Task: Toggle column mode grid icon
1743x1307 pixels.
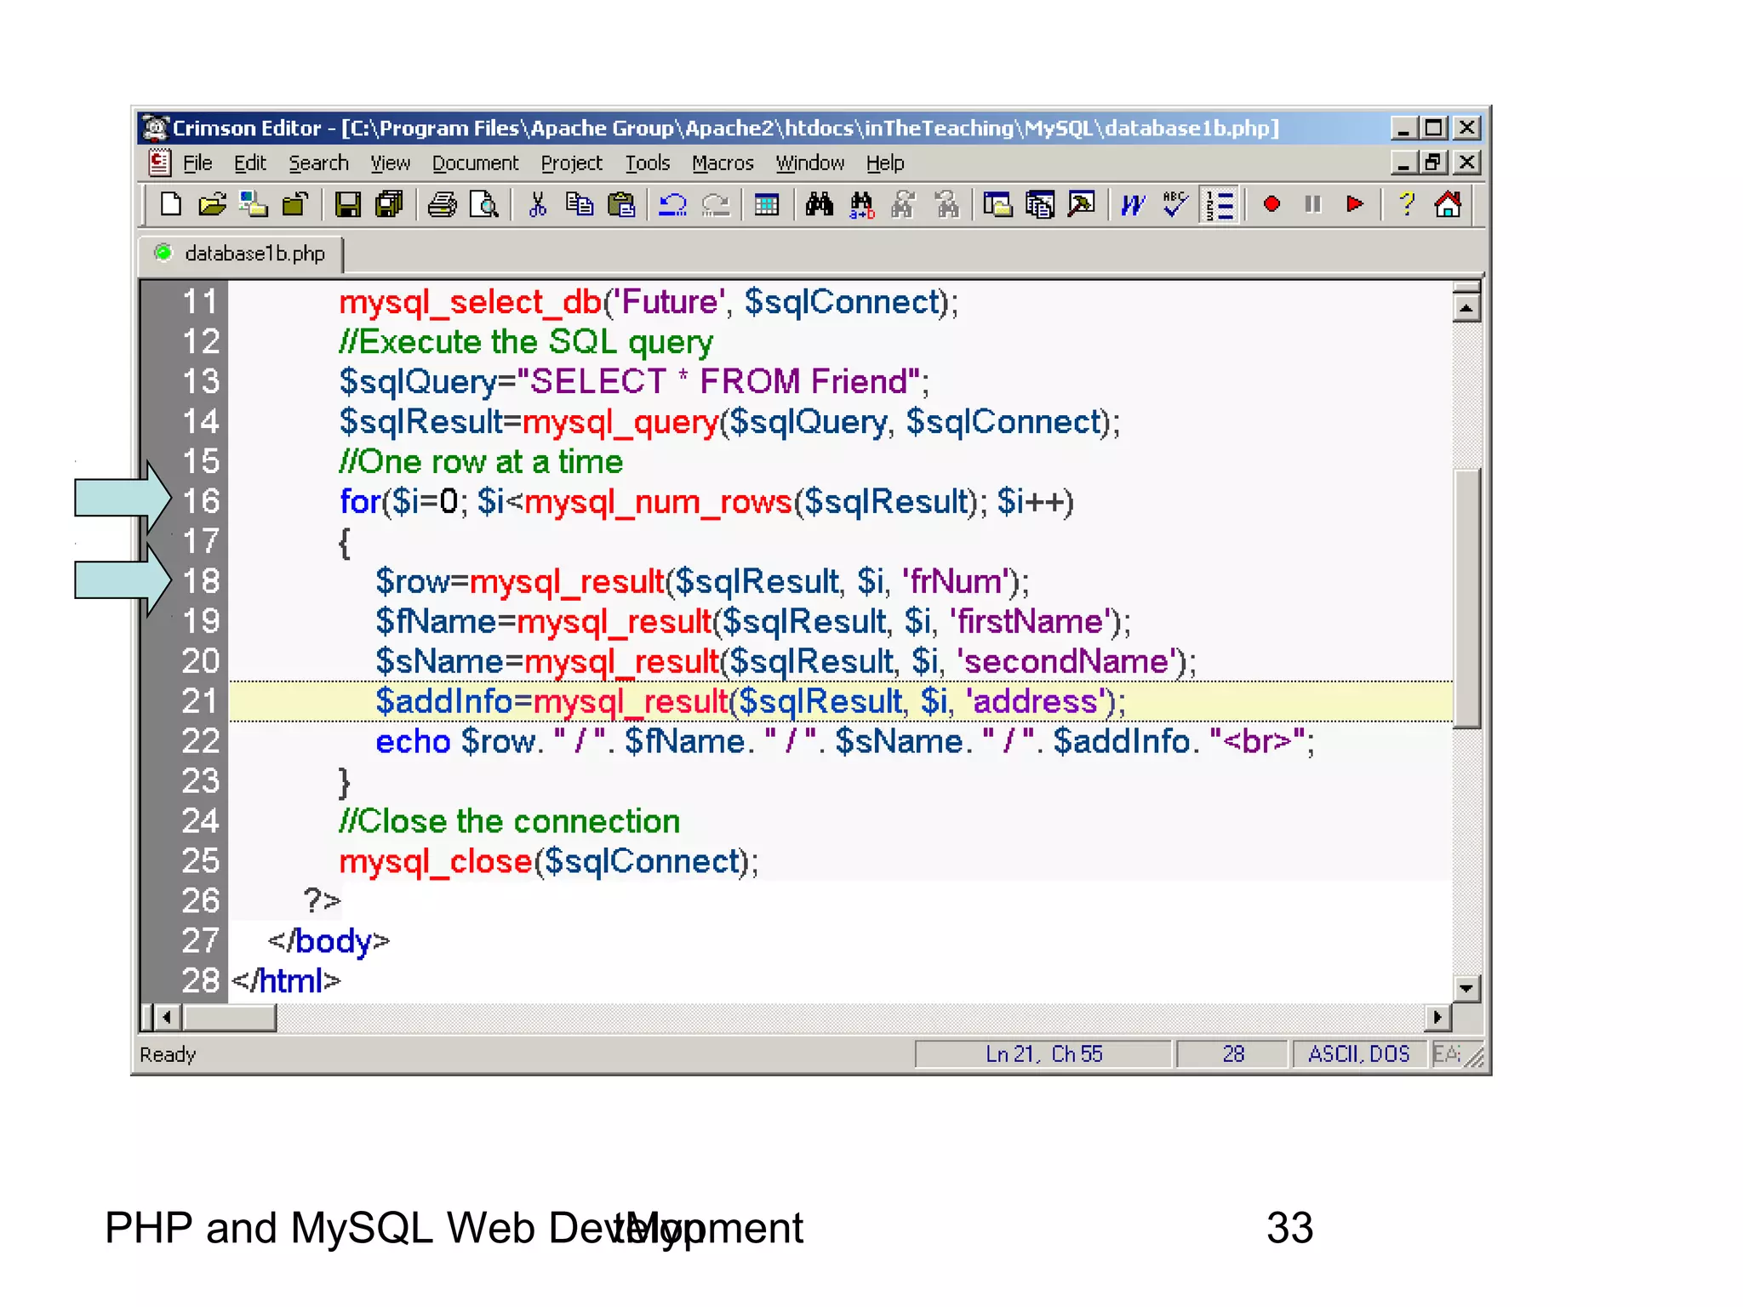Action: (767, 205)
